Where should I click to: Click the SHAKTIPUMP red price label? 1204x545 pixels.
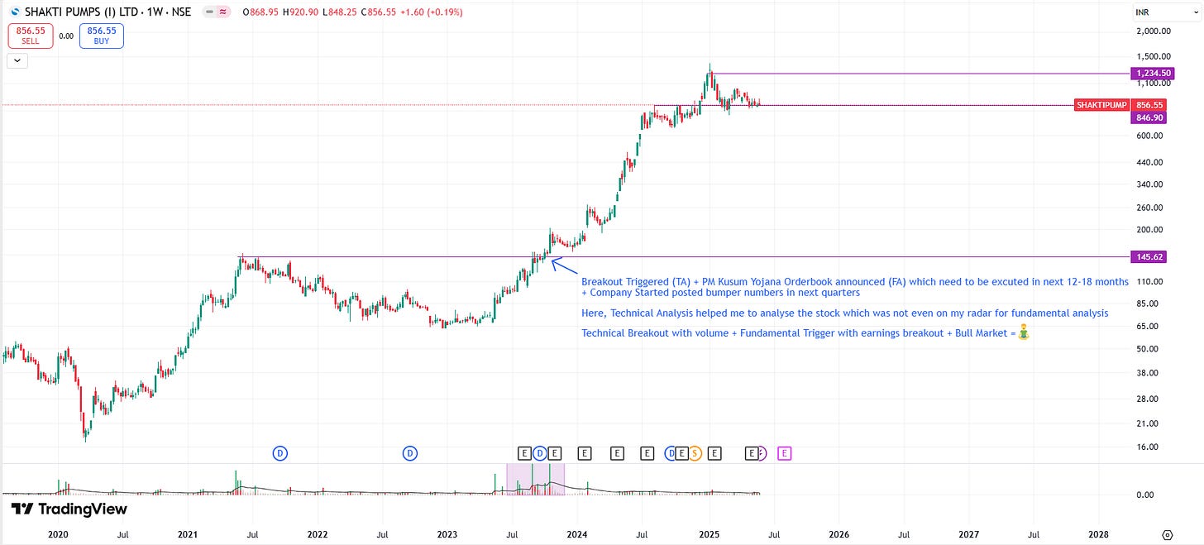pyautogui.click(x=1101, y=105)
